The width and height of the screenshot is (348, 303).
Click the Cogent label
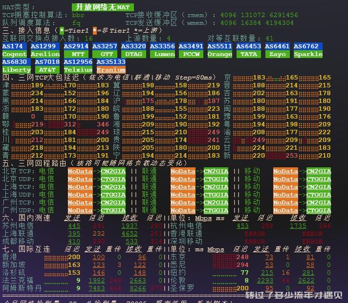tap(15, 54)
